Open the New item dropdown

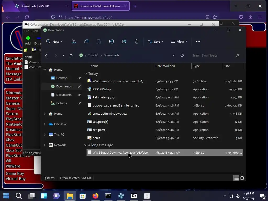click(x=54, y=42)
